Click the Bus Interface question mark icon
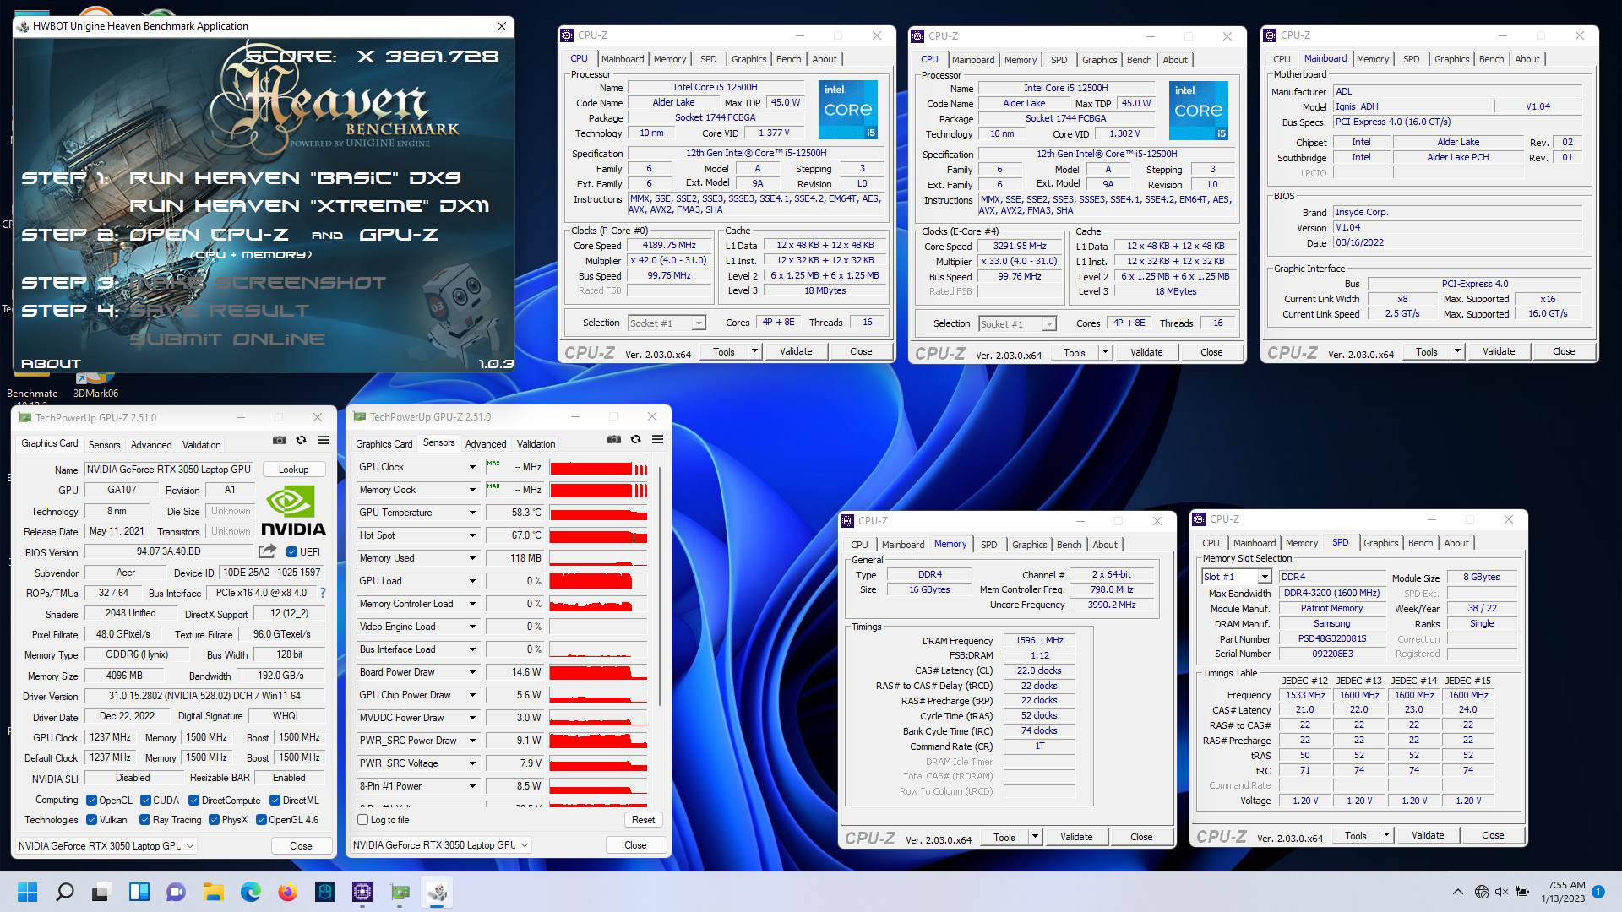Viewport: 1622px width, 912px height. pos(322,593)
